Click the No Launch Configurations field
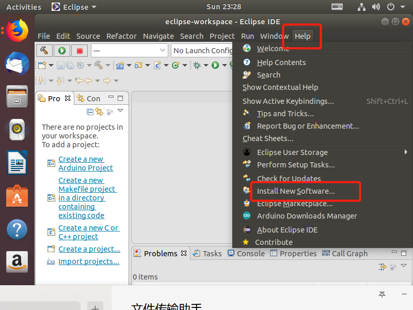413x310 pixels. (x=202, y=50)
